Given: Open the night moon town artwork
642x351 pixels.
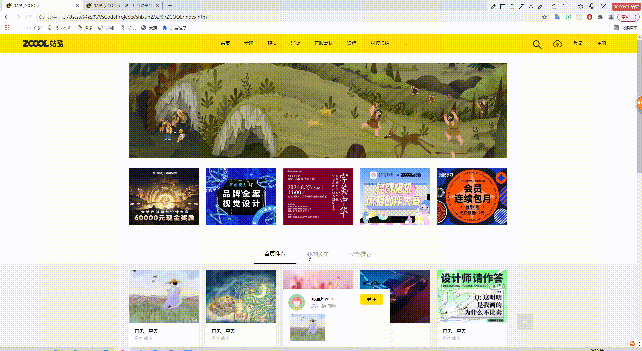Looking at the screenshot, I should [x=241, y=297].
